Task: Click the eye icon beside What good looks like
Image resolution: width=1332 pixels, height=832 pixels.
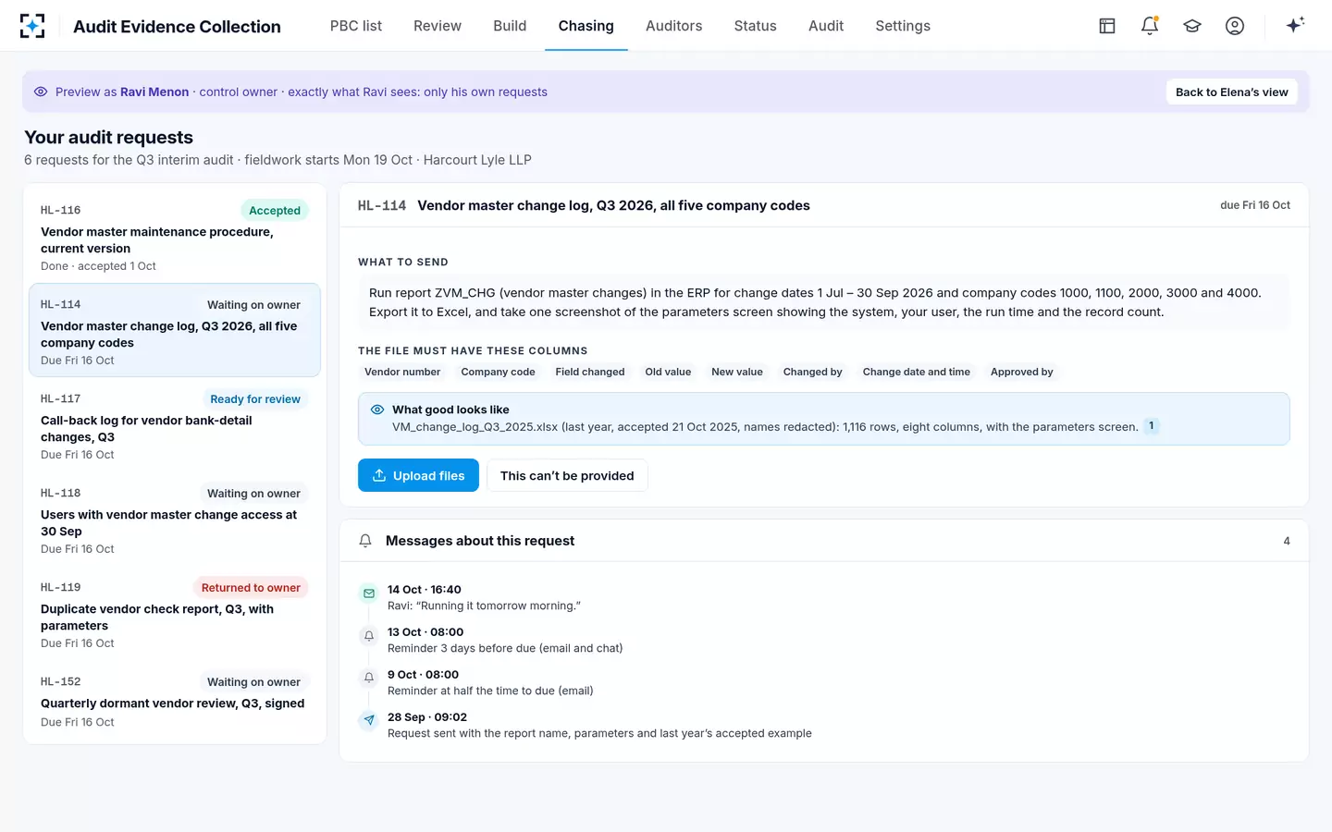Action: 377,410
